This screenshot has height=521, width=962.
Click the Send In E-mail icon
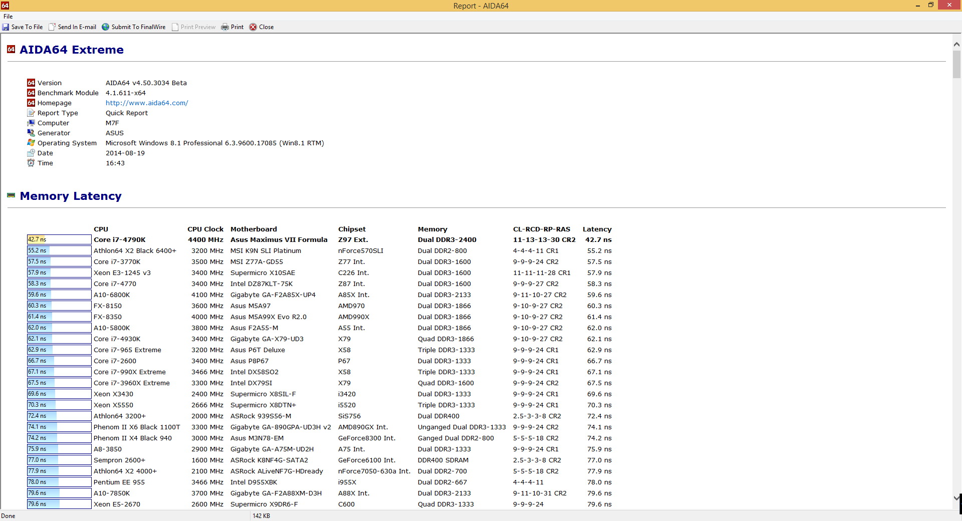(x=52, y=27)
